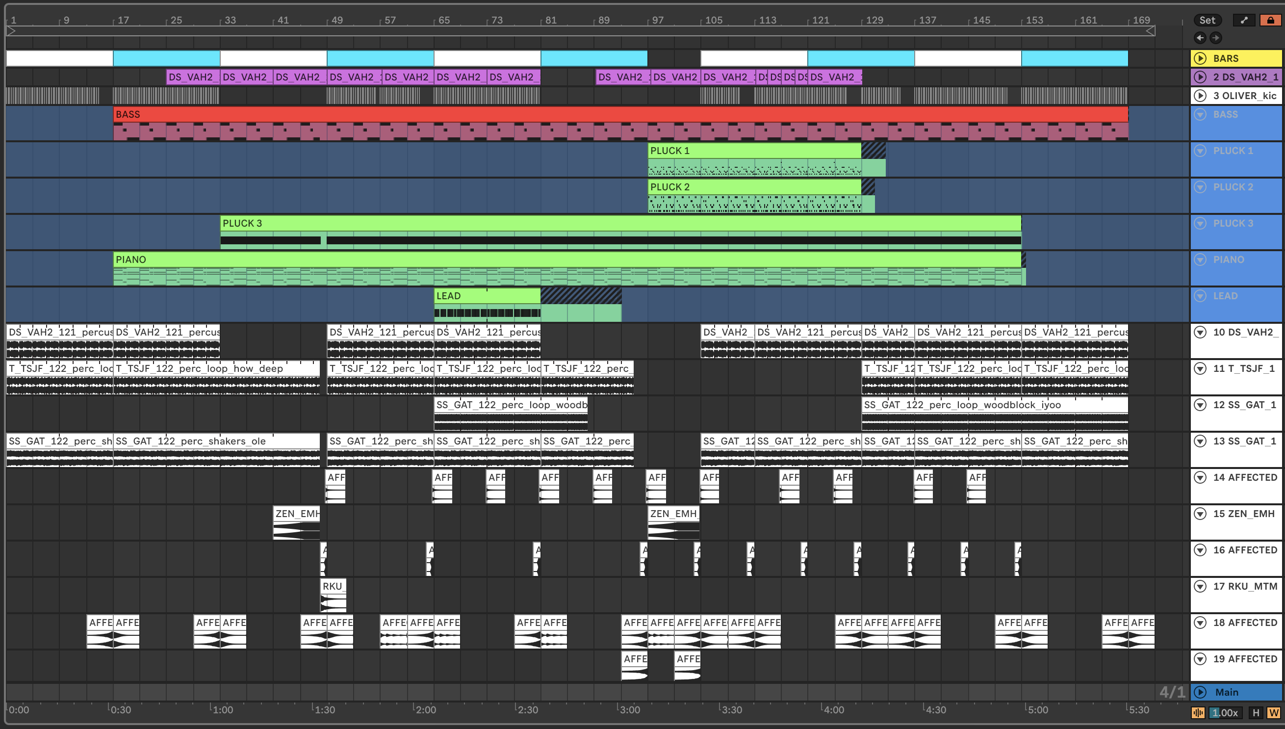Unfold the BARS track
The width and height of the screenshot is (1285, 729).
(x=1200, y=58)
